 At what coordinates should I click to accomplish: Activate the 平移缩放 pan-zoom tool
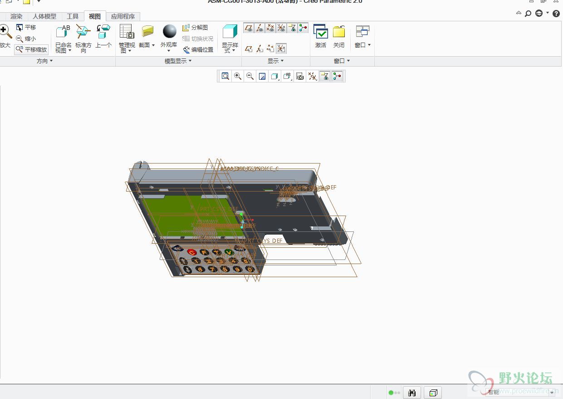tap(31, 49)
